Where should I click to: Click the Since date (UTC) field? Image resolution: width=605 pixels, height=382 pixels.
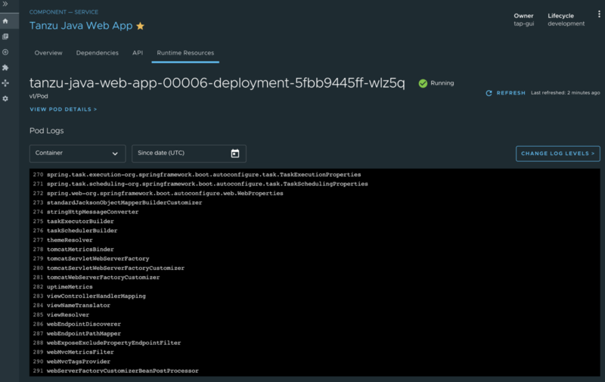point(178,154)
